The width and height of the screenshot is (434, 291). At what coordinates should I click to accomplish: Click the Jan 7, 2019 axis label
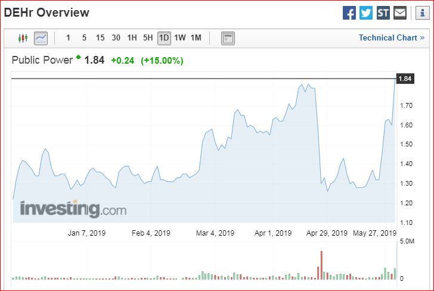pos(86,233)
